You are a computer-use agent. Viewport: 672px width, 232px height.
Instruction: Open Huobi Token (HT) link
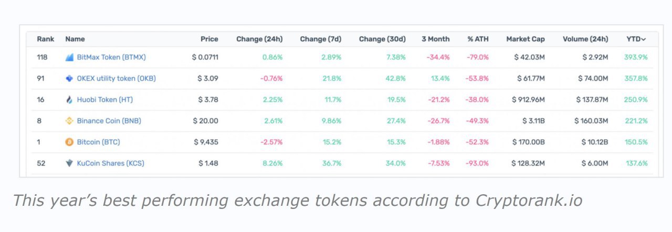pos(104,100)
